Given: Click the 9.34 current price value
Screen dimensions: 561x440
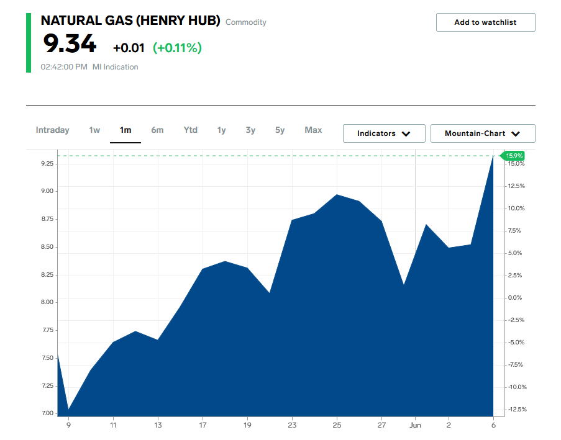Looking at the screenshot, I should (x=70, y=43).
